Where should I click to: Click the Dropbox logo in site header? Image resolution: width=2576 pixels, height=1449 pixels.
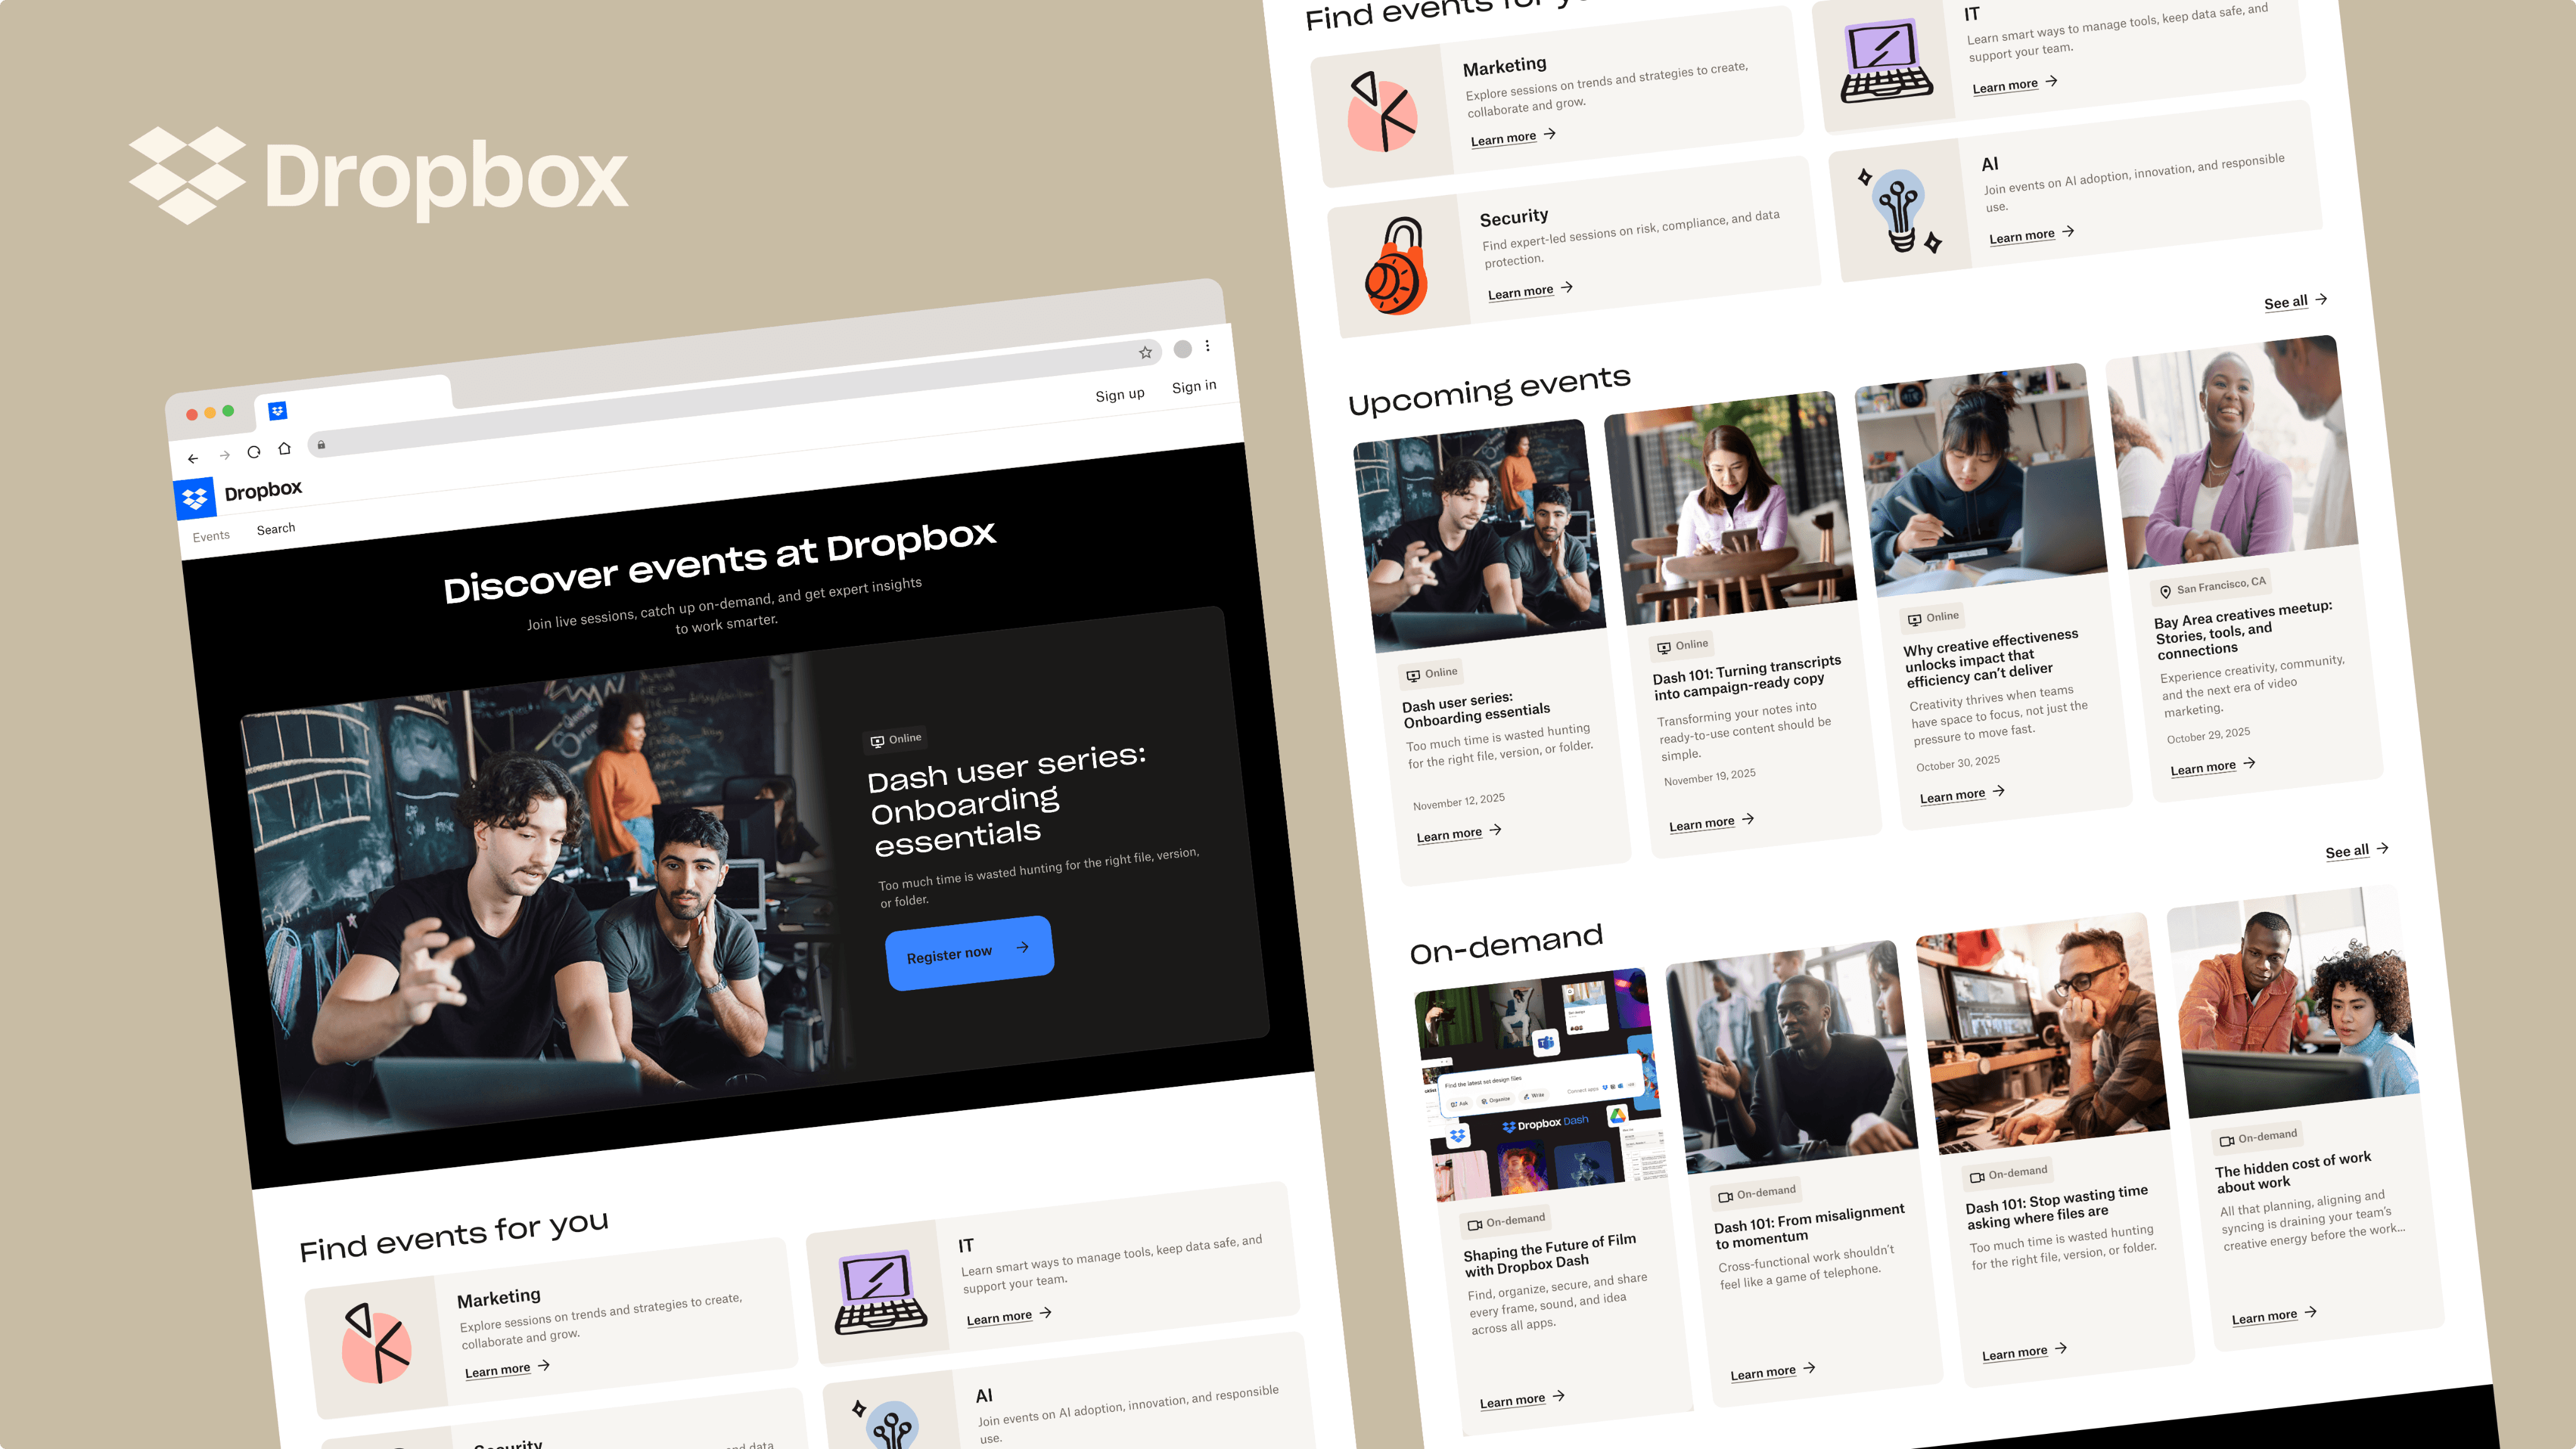pyautogui.click(x=195, y=497)
